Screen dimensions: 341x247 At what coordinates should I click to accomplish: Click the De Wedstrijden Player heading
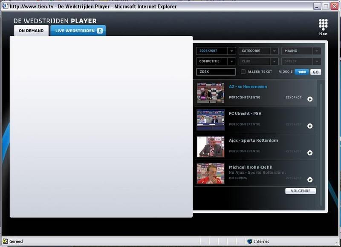[55, 21]
